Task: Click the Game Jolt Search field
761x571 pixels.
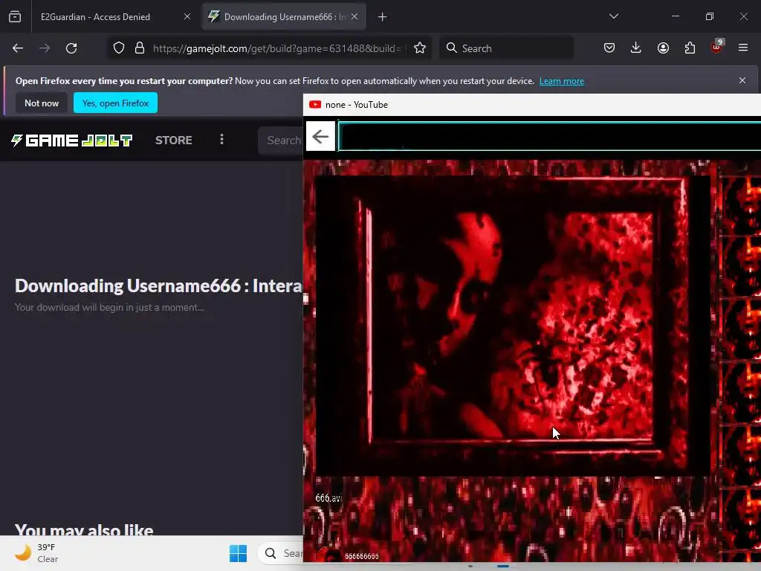Action: pos(281,141)
